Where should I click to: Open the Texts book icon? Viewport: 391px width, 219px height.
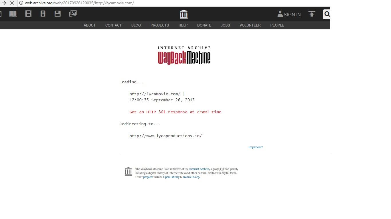pyautogui.click(x=13, y=14)
